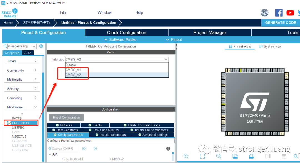Expand the Timers category
The width and height of the screenshot is (300, 163).
[x=22, y=61]
